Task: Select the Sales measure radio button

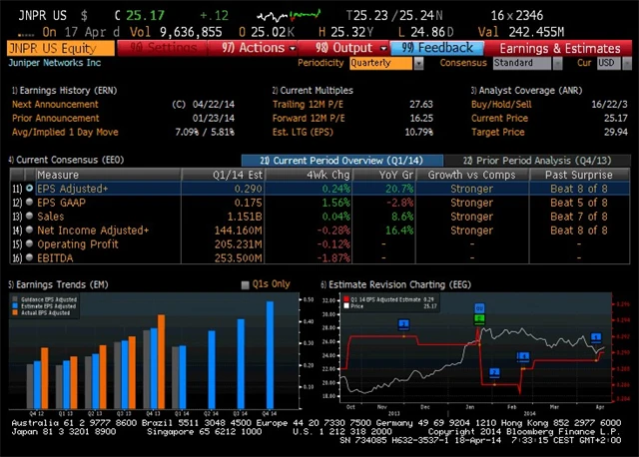Action: pyautogui.click(x=29, y=216)
